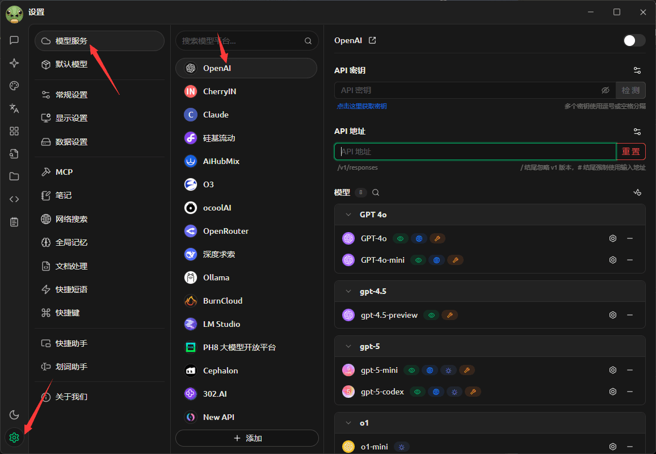The height and width of the screenshot is (454, 656).
Task: Click the 检测 button to test API key
Action: (630, 90)
